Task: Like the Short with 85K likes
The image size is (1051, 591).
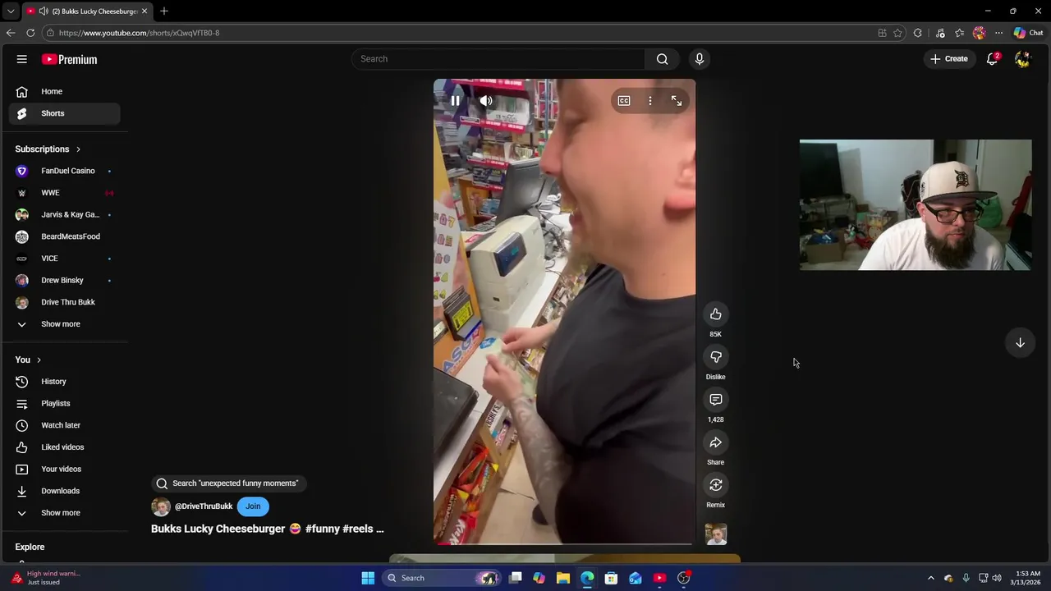Action: pyautogui.click(x=716, y=314)
